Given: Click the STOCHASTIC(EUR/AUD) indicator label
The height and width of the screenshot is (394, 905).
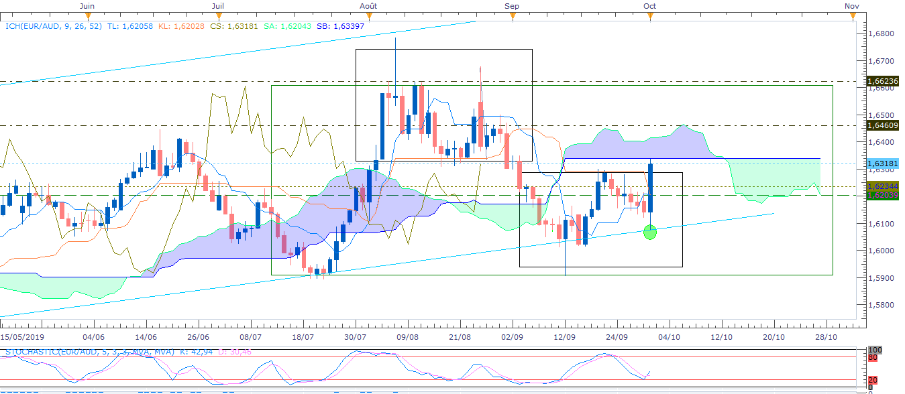Looking at the screenshot, I should click(x=90, y=351).
